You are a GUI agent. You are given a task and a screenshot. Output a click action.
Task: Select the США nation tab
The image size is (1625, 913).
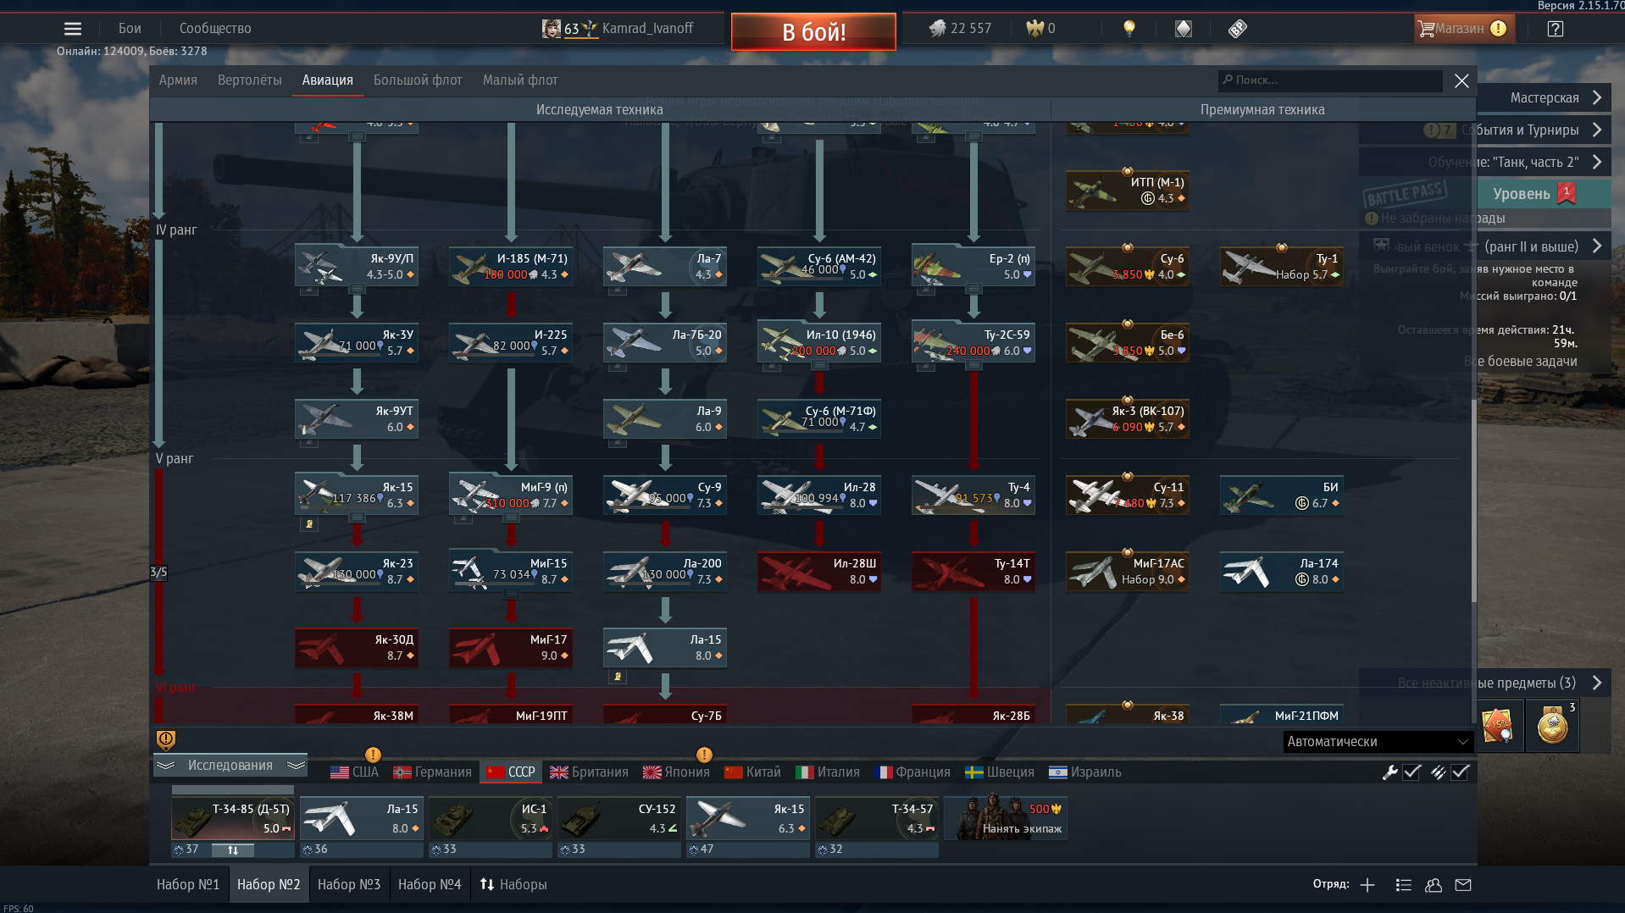355,772
